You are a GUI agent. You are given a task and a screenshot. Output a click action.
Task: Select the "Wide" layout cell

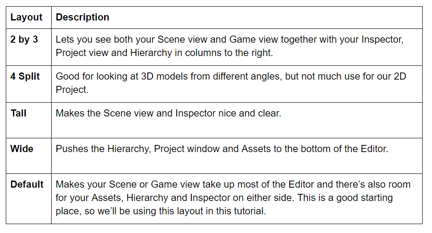point(22,149)
